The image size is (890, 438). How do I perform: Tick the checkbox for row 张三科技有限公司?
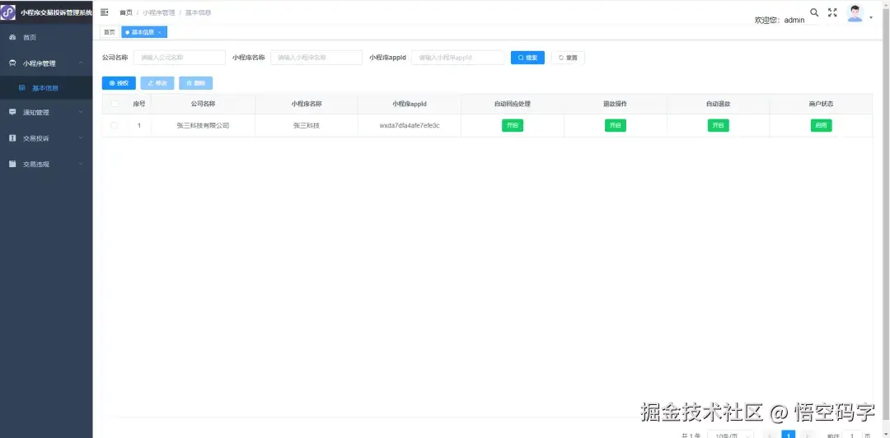click(115, 125)
